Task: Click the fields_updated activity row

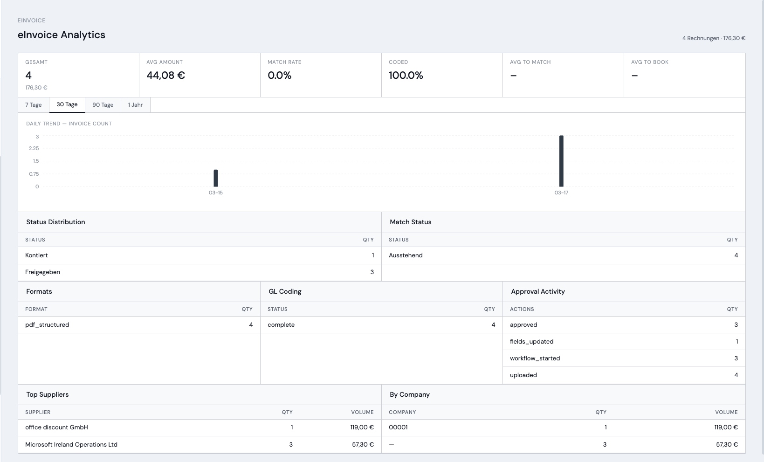Action: click(x=624, y=342)
